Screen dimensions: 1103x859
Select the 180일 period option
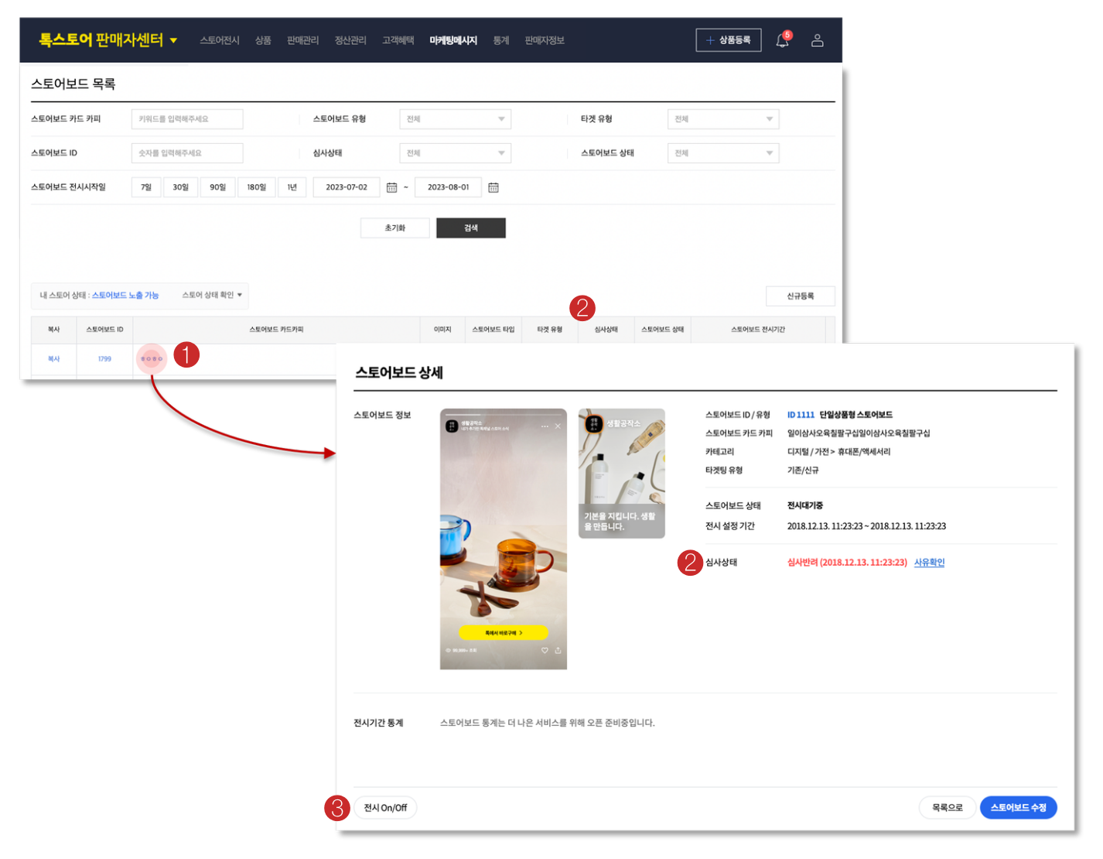point(256,187)
